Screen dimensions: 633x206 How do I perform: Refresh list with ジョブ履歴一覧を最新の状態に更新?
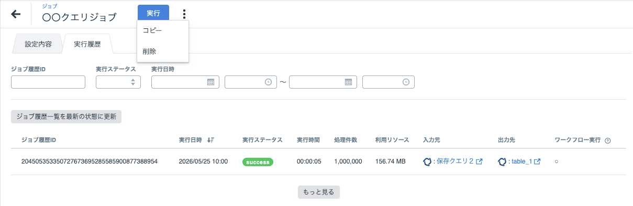click(66, 116)
